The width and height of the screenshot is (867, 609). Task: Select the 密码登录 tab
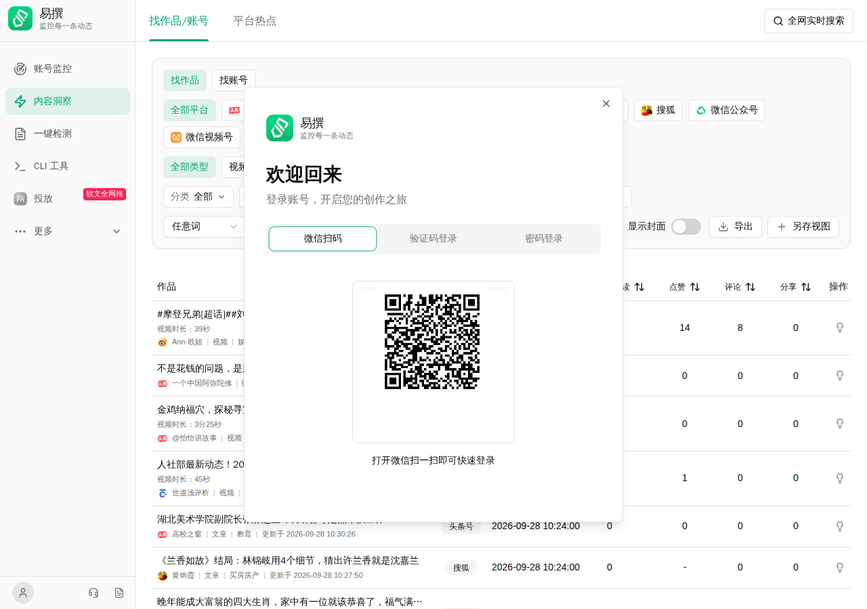544,239
